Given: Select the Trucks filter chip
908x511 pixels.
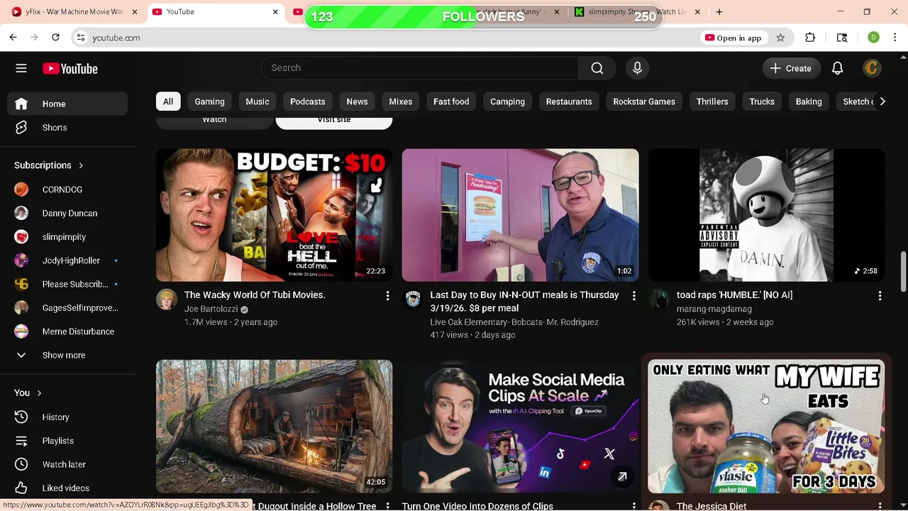Looking at the screenshot, I should point(762,101).
